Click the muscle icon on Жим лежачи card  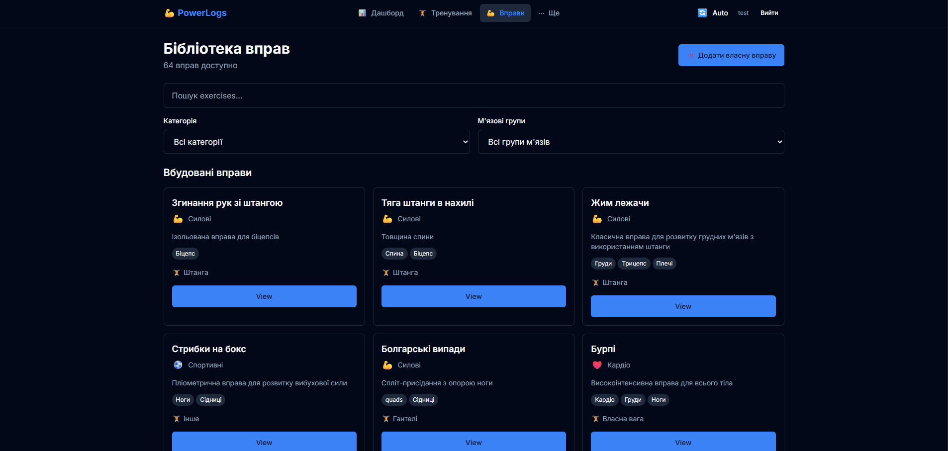click(597, 219)
